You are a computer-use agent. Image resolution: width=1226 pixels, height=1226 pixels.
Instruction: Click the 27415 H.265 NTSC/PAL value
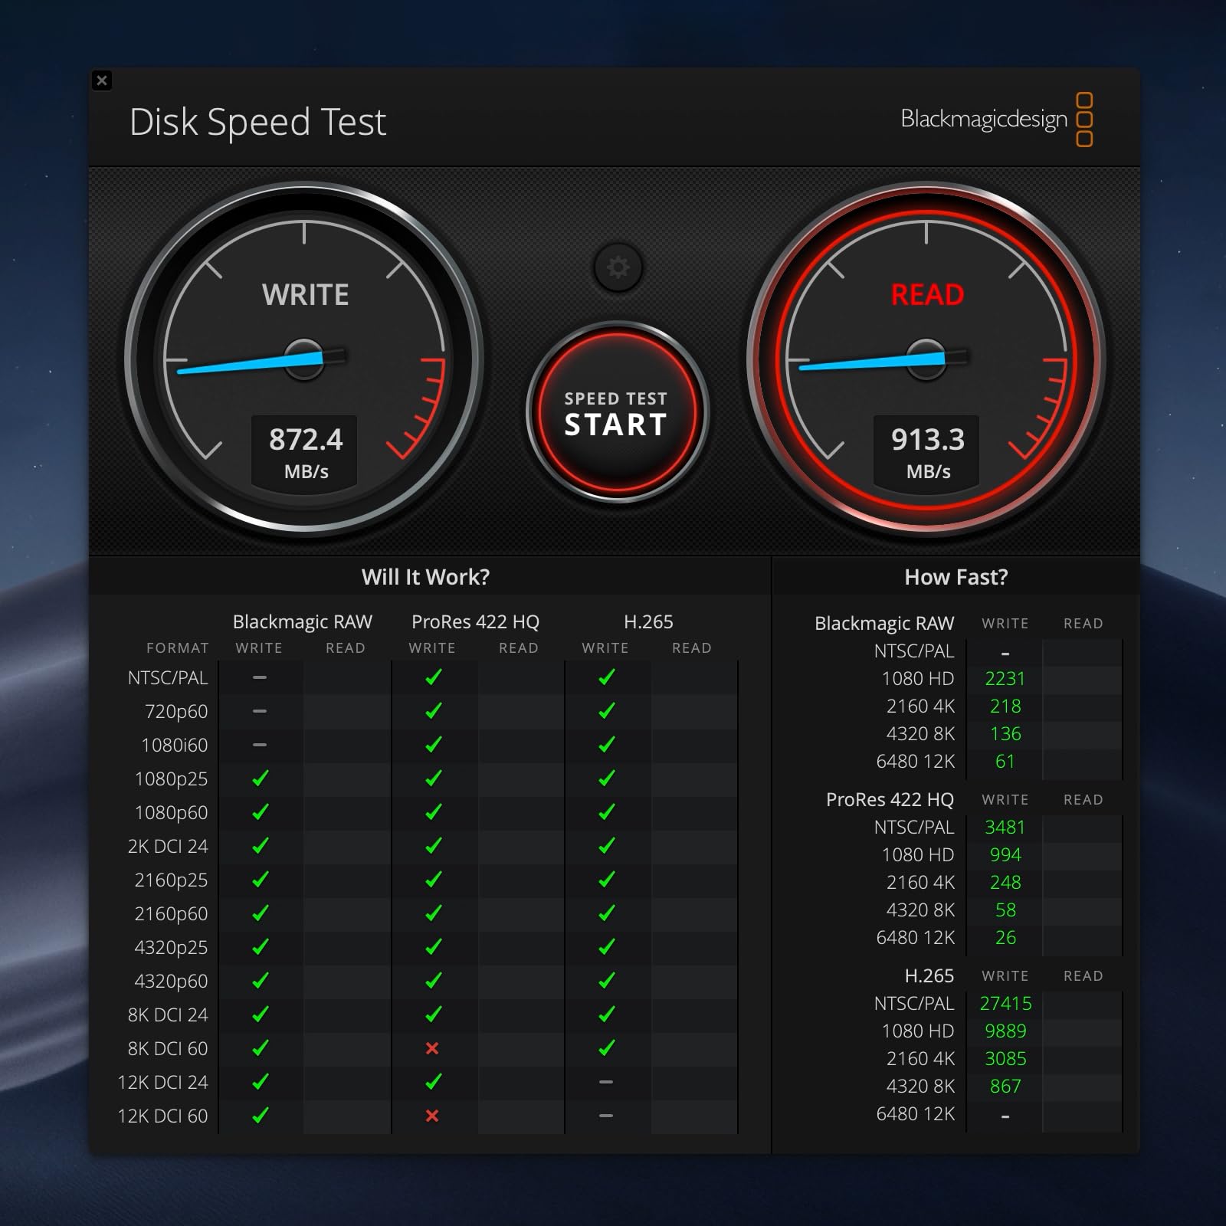point(1005,1004)
